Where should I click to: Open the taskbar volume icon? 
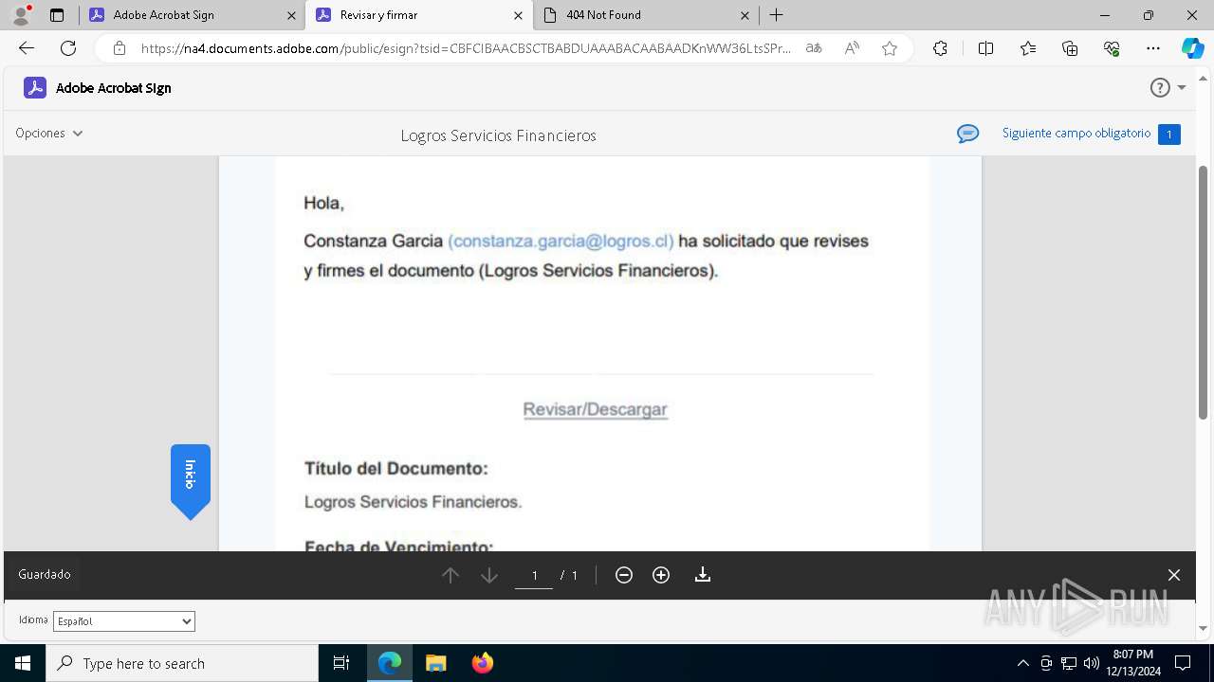click(x=1092, y=663)
